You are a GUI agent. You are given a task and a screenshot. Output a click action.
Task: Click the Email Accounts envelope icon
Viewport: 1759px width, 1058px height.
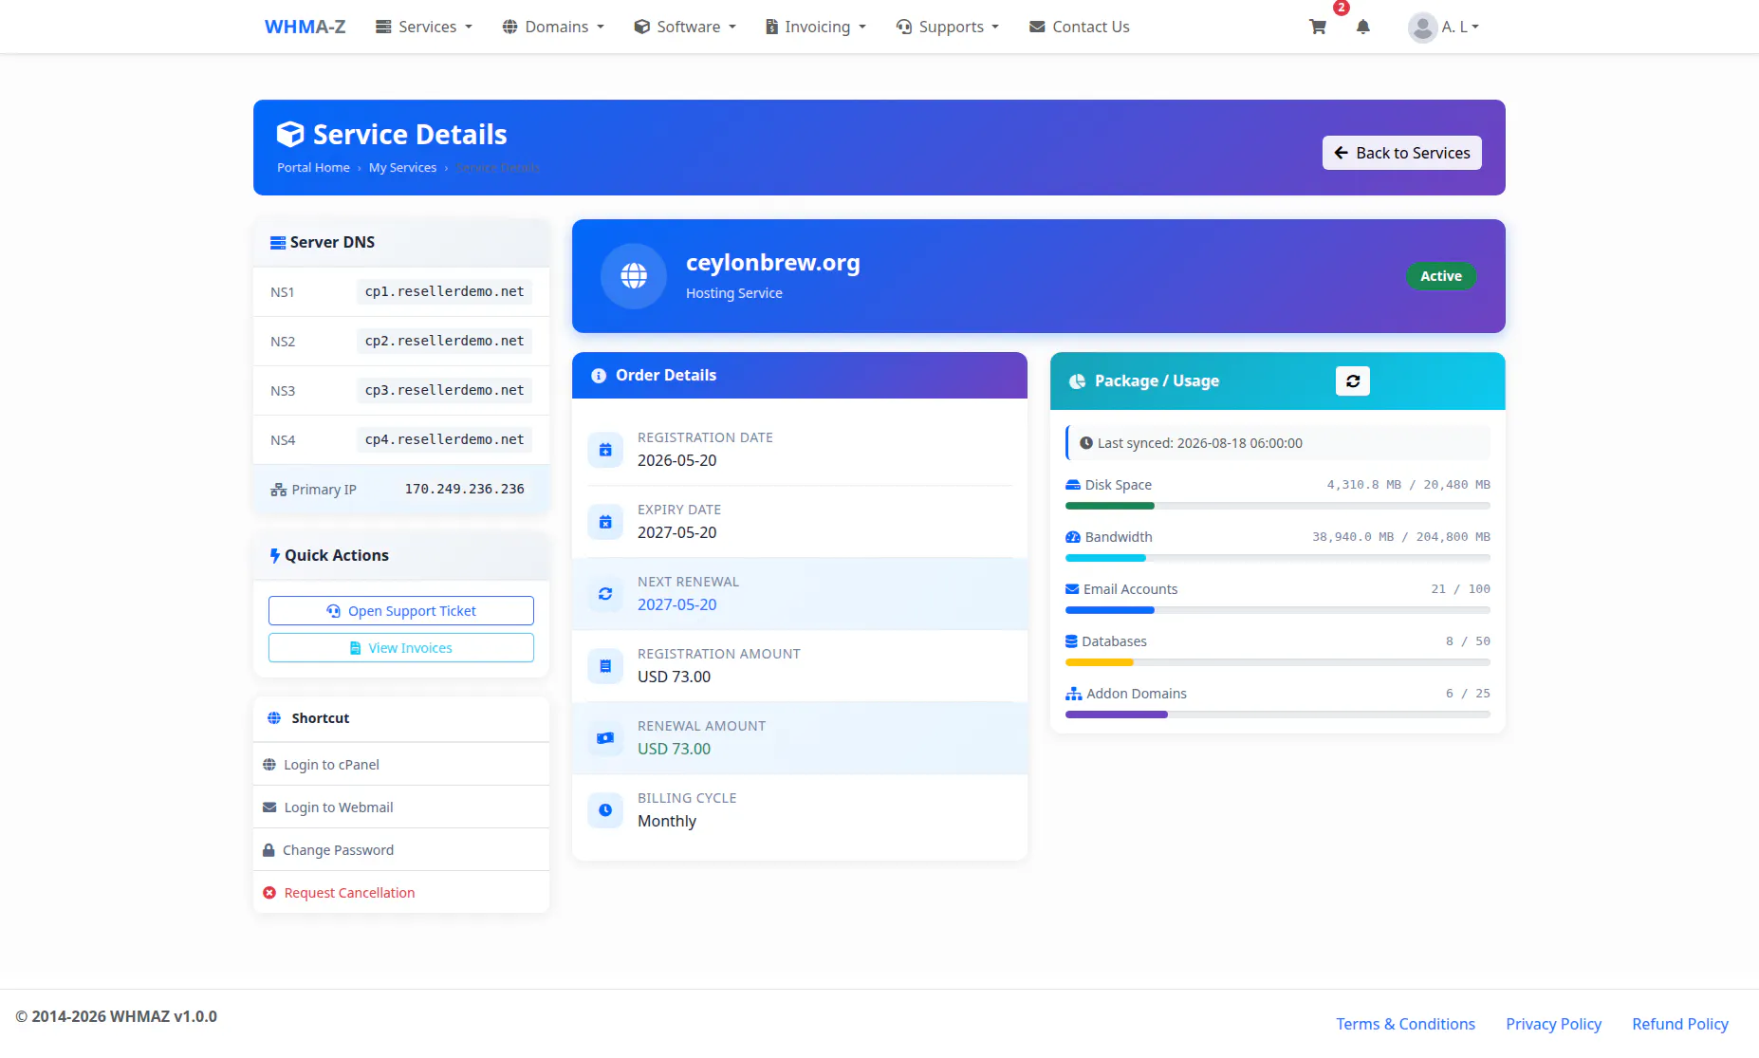click(x=1072, y=589)
